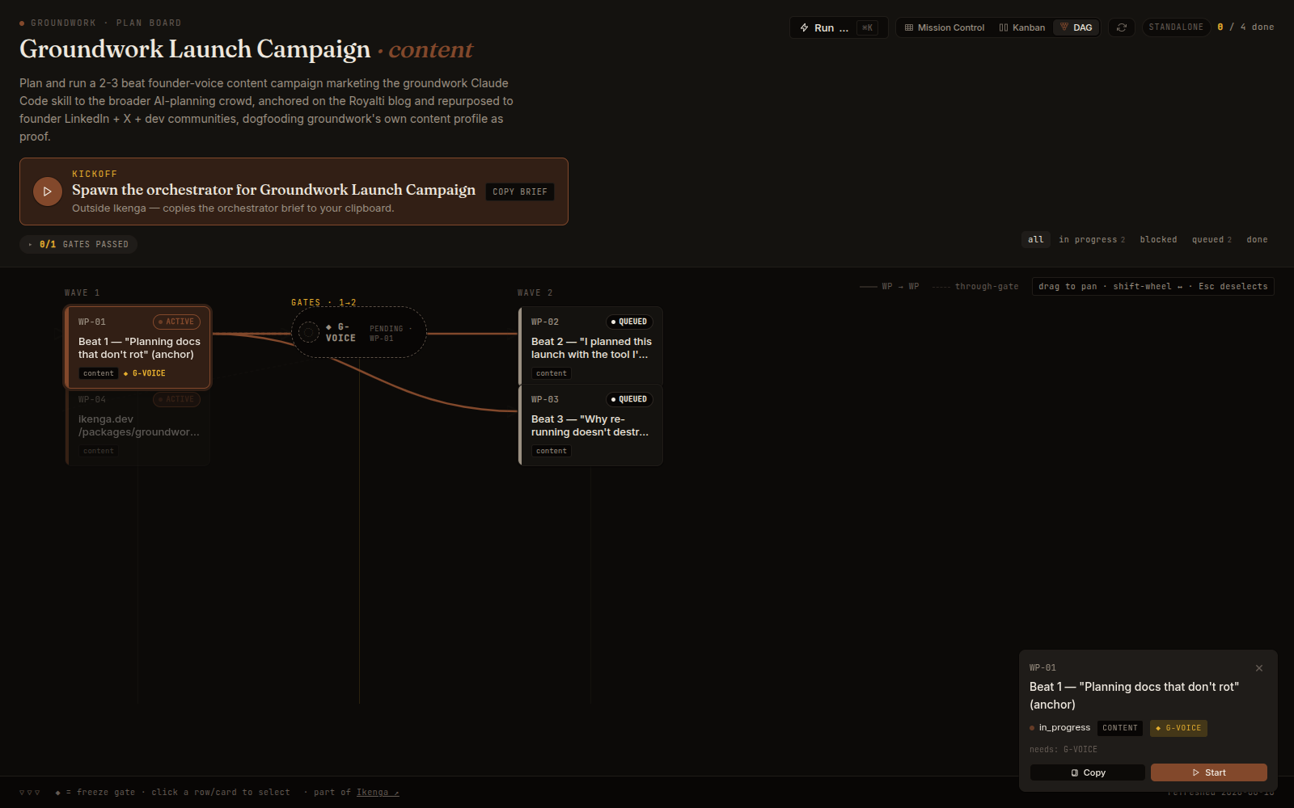
Task: Select the DAG view tab
Action: [x=1076, y=27]
